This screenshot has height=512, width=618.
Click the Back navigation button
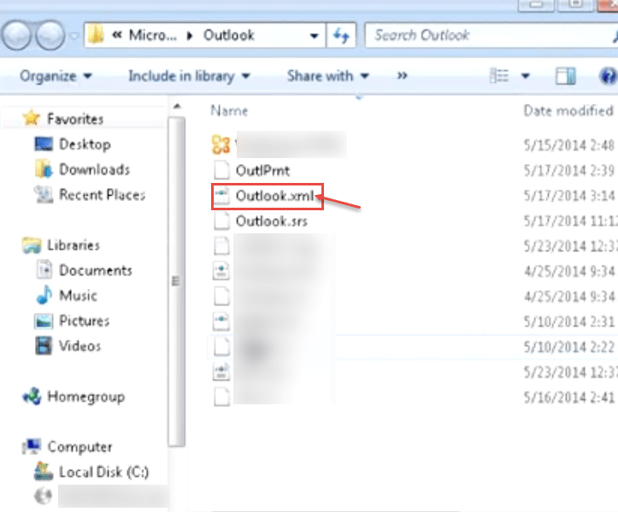pyautogui.click(x=16, y=36)
